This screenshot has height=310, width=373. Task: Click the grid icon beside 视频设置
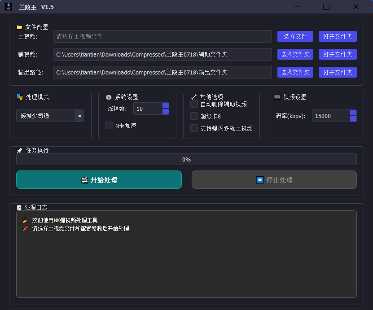coord(277,96)
